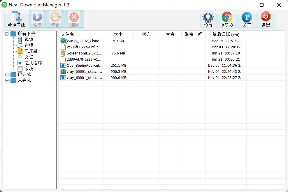
Task: Expand the 未完成 tree node
Action: (x=7, y=81)
